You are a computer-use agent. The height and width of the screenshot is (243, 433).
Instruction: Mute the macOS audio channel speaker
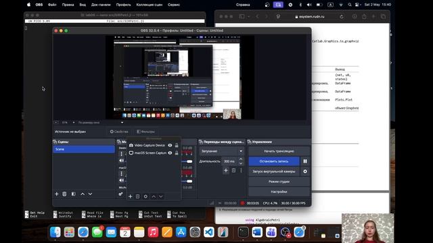(121, 180)
